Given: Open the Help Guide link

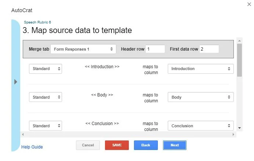Looking at the screenshot, I should (x=32, y=147).
